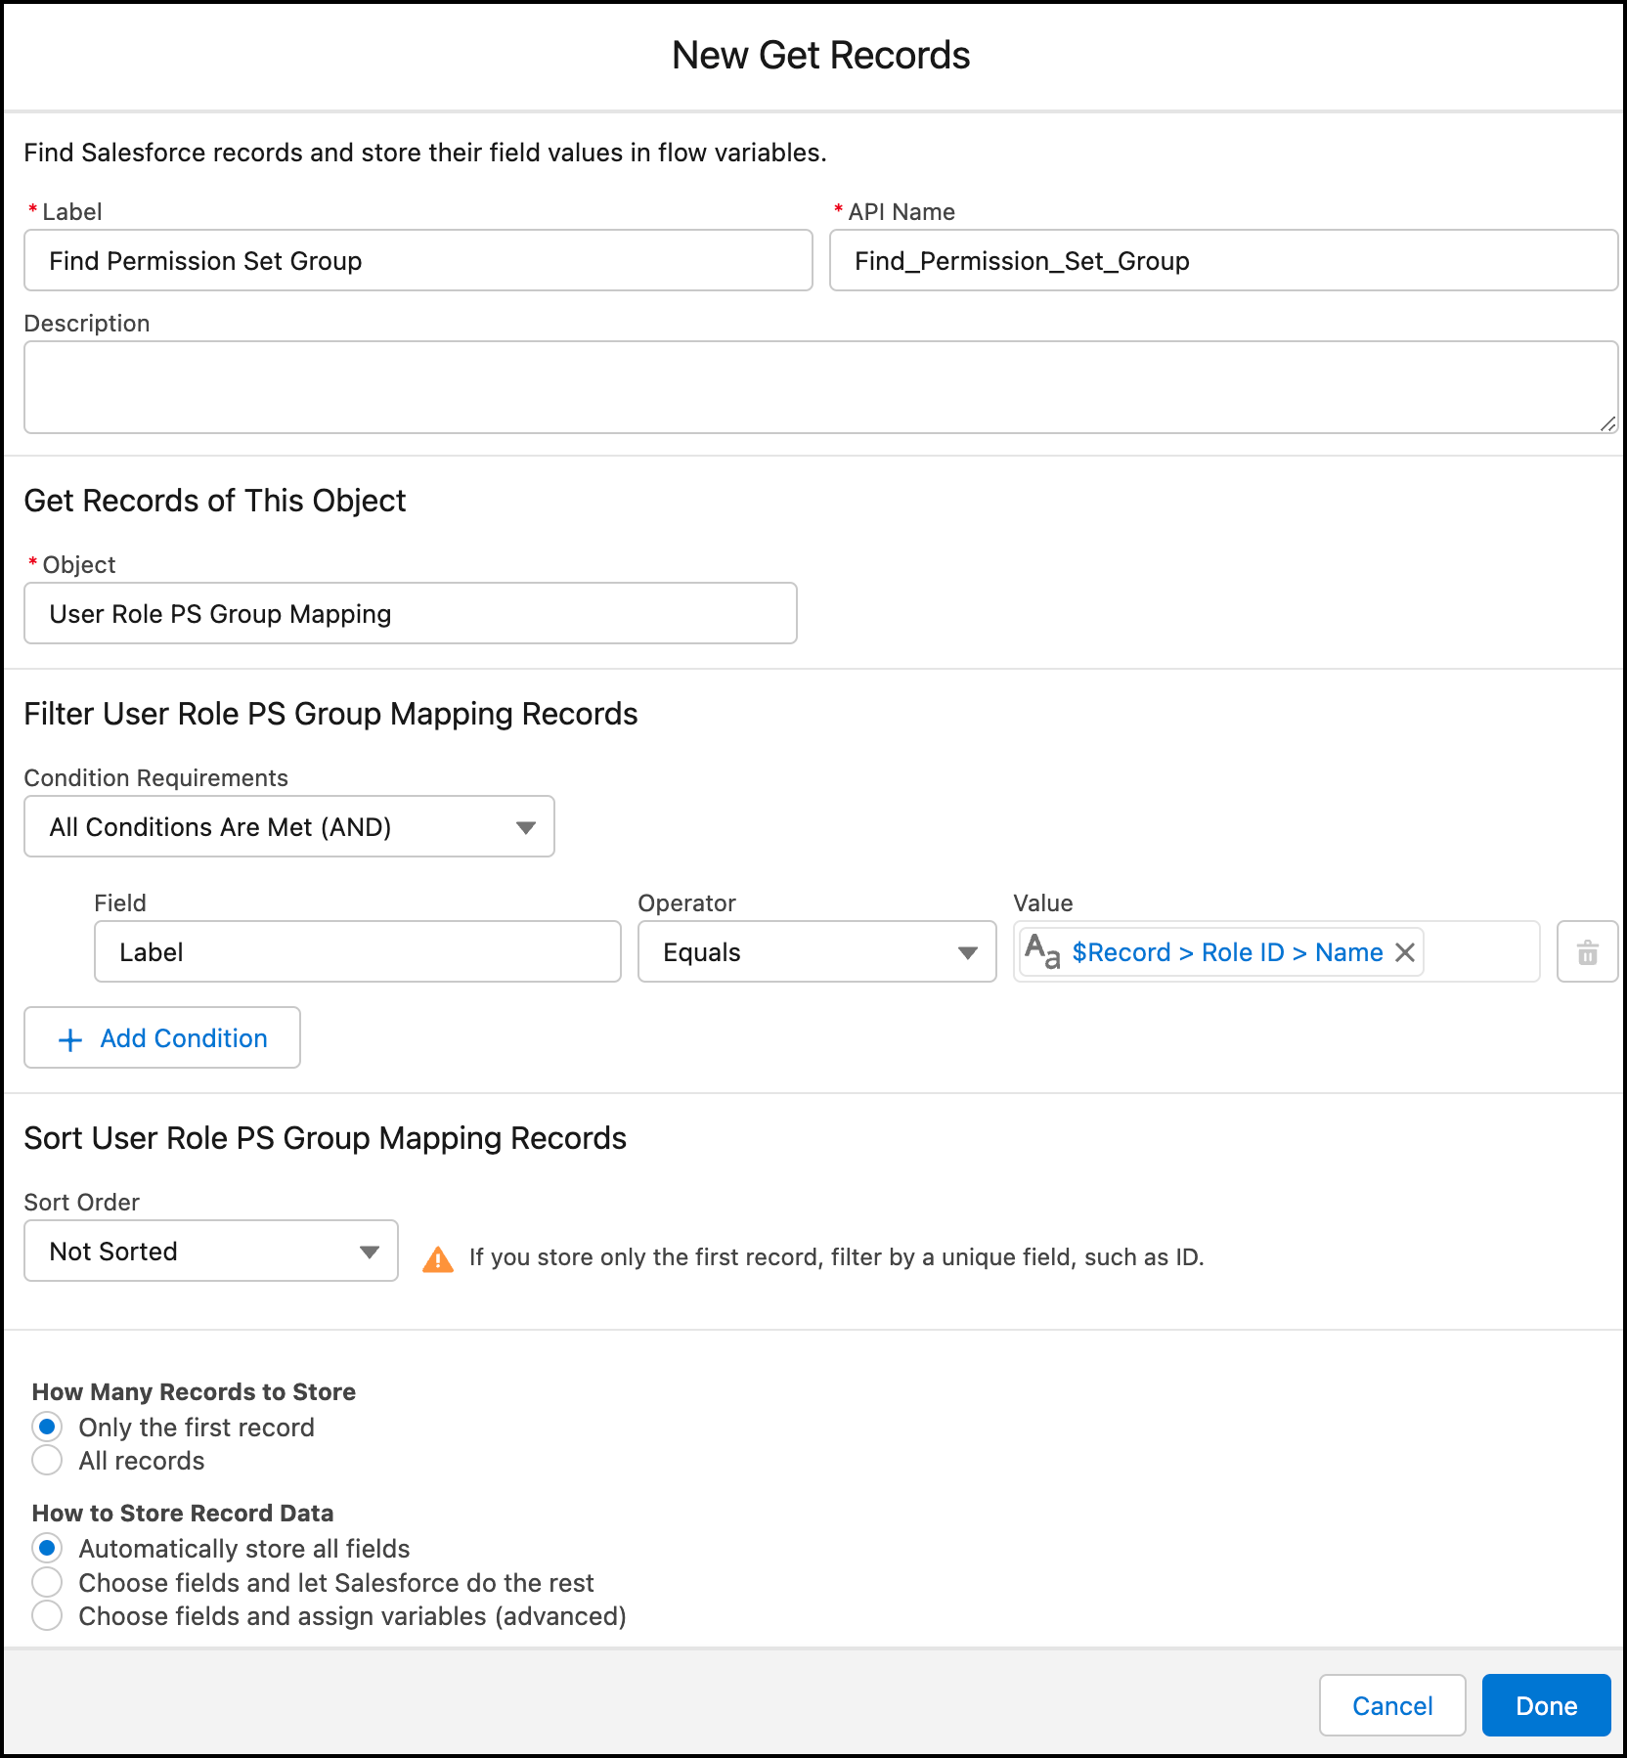Click the Object lookup field
The height and width of the screenshot is (1758, 1627).
(411, 614)
